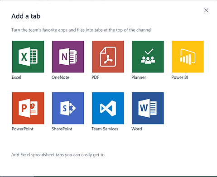The height and width of the screenshot is (177, 217).
Task: Click the "OneNote" text label
Action: 60,77
